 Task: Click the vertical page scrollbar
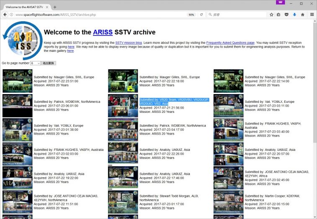click(x=314, y=84)
